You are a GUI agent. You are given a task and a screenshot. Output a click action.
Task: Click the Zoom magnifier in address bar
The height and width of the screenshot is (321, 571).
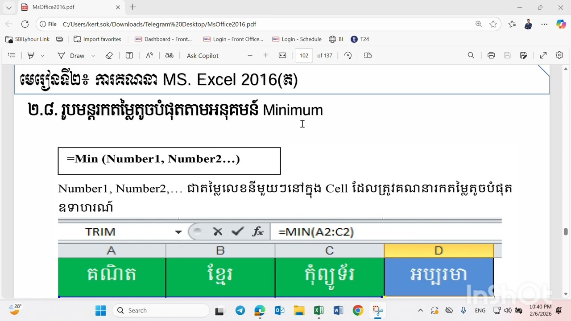click(479, 24)
